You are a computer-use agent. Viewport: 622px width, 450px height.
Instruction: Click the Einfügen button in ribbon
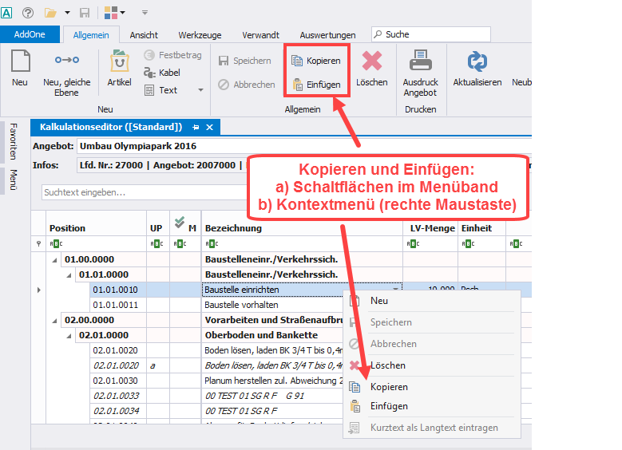coord(316,85)
